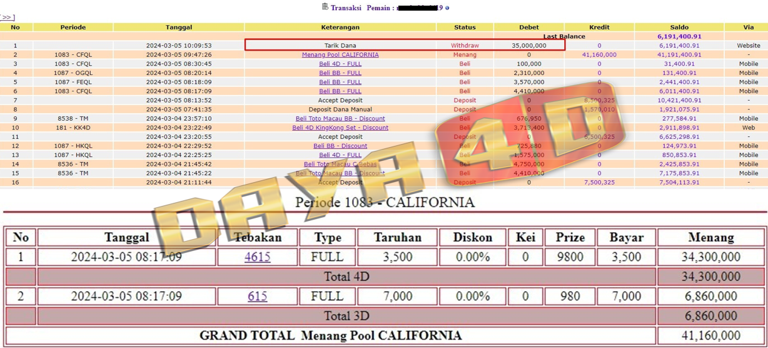Screen dimensions: 768x348
Task: Click the Keterangan column header
Action: click(340, 28)
